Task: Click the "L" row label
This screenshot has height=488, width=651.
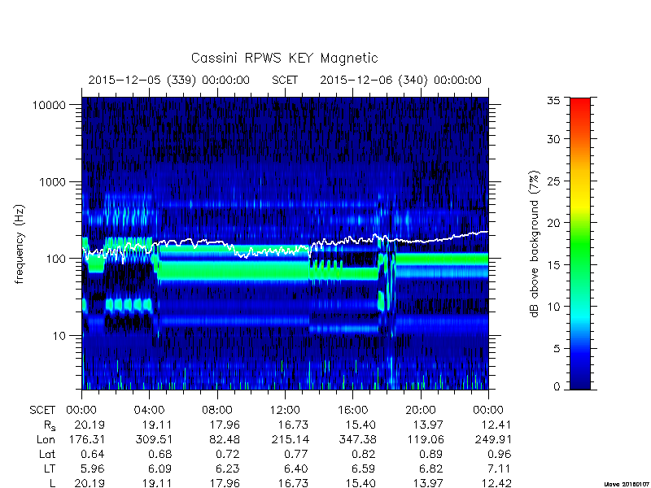Action: [x=52, y=483]
